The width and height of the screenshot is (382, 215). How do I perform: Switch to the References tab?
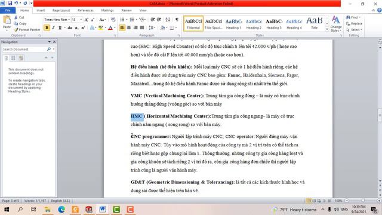(85, 11)
